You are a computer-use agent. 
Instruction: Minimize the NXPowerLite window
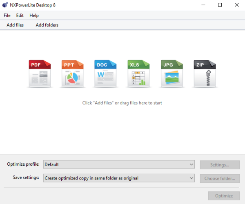[x=203, y=5]
